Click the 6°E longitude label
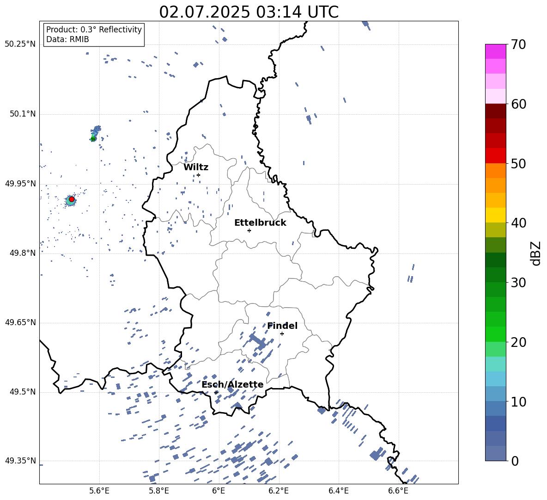 tap(219, 491)
